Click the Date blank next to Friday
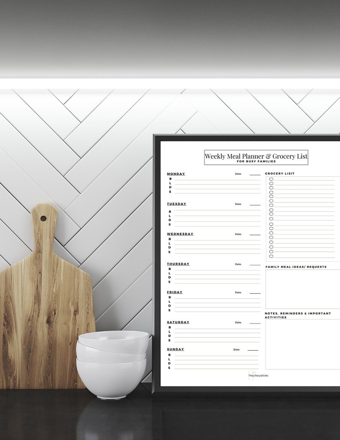This screenshot has width=340, height=440. 255,293
